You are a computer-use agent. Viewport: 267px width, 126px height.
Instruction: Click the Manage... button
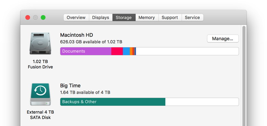pos(223,39)
